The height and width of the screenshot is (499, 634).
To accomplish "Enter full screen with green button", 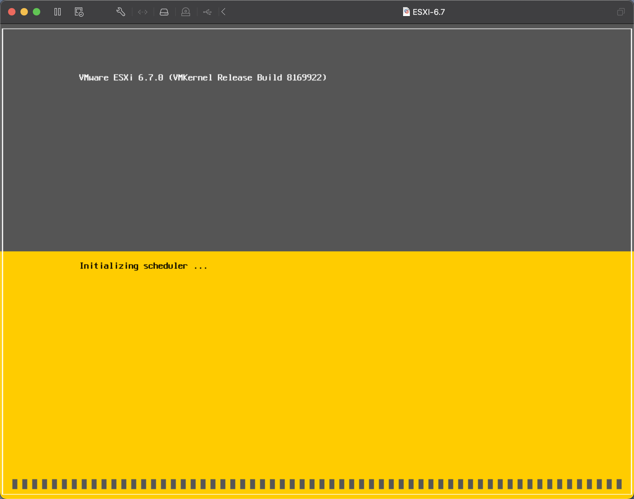I will tap(37, 12).
